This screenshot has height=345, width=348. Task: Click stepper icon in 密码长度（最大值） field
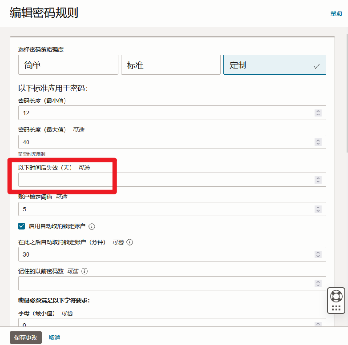point(318,142)
